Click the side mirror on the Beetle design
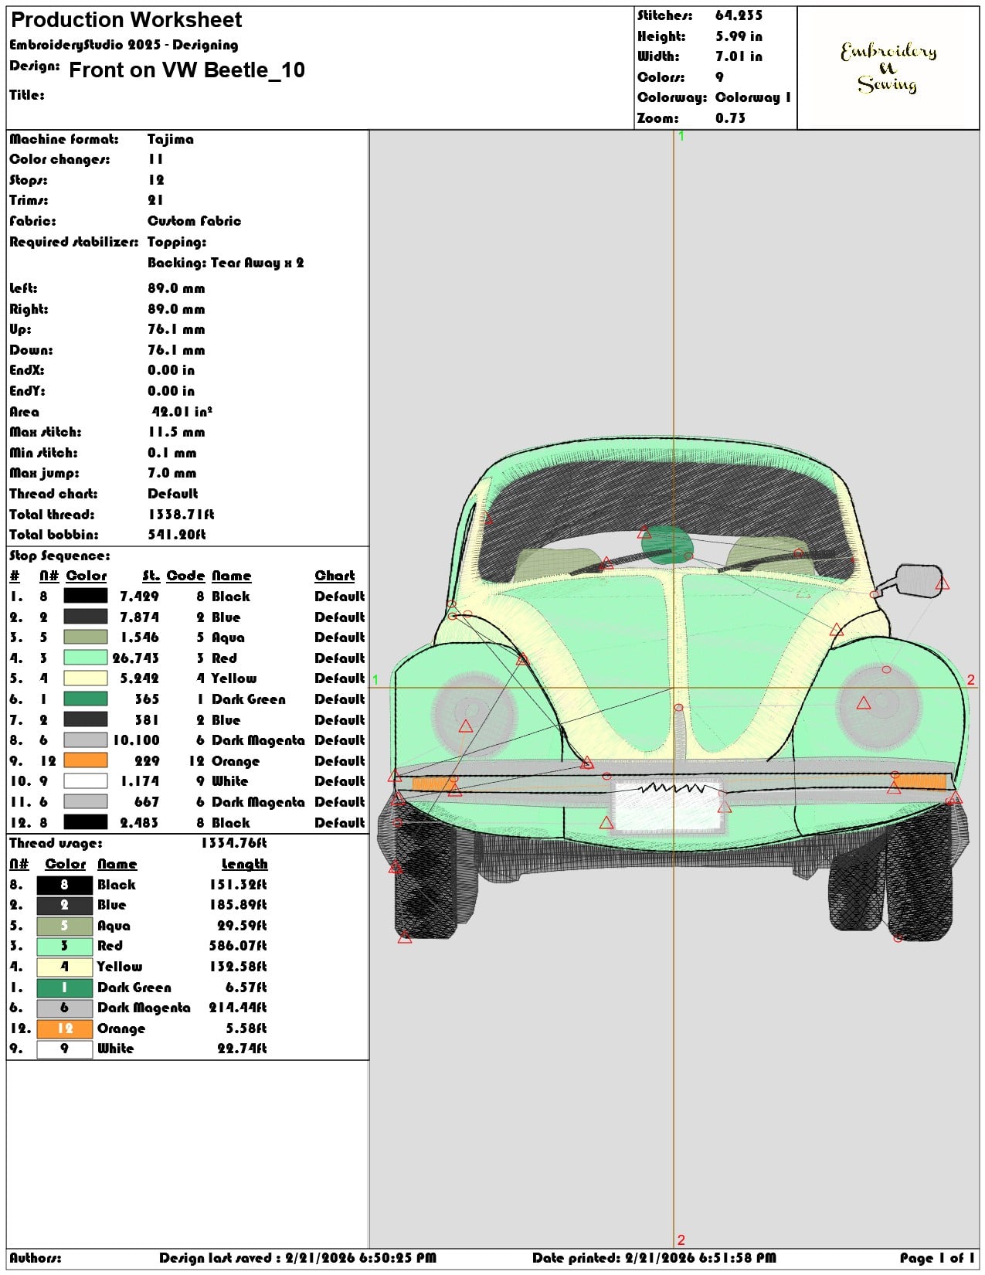 click(919, 580)
